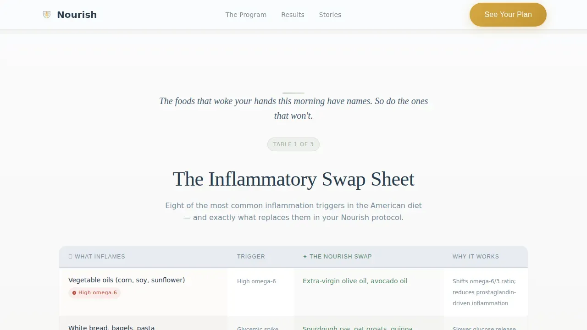Image resolution: width=587 pixels, height=330 pixels.
Task: Click the red High omega-6 tag
Action: click(94, 292)
